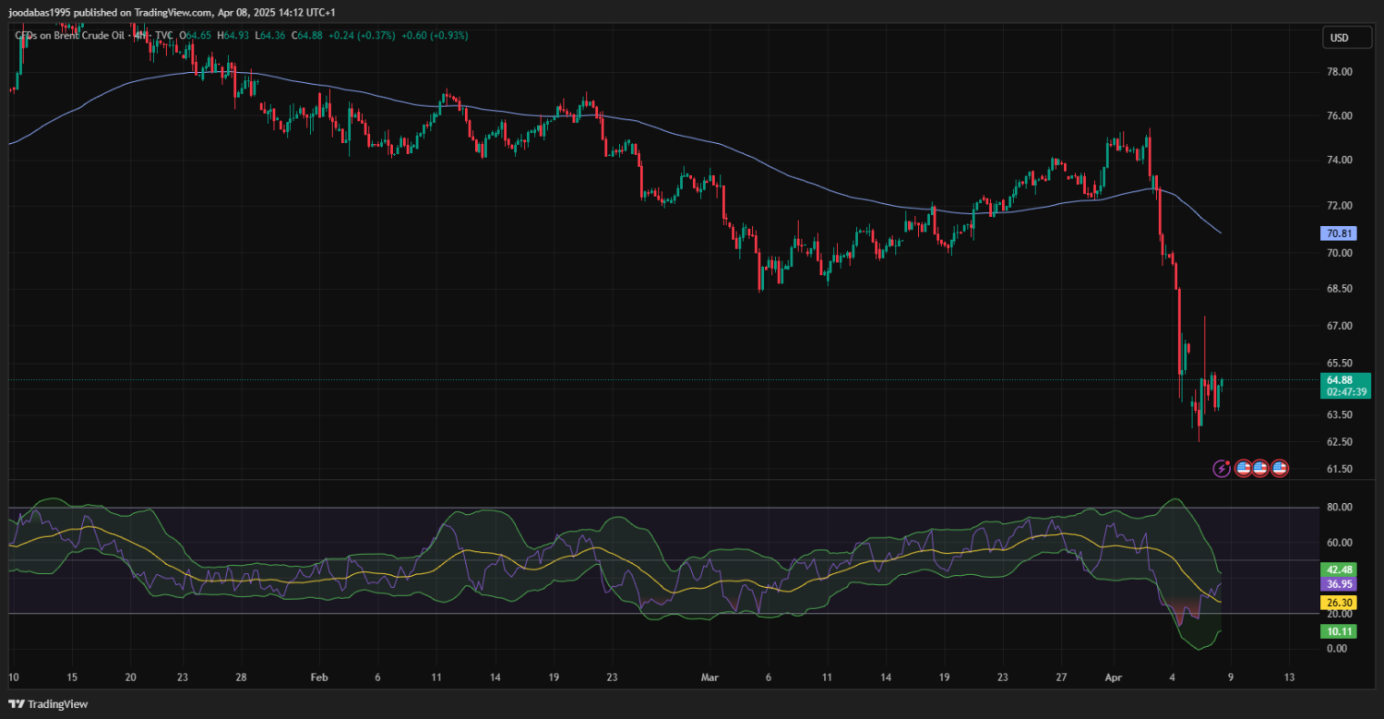Click the Feb marker on the time axis
This screenshot has height=719, width=1384.
click(x=318, y=677)
